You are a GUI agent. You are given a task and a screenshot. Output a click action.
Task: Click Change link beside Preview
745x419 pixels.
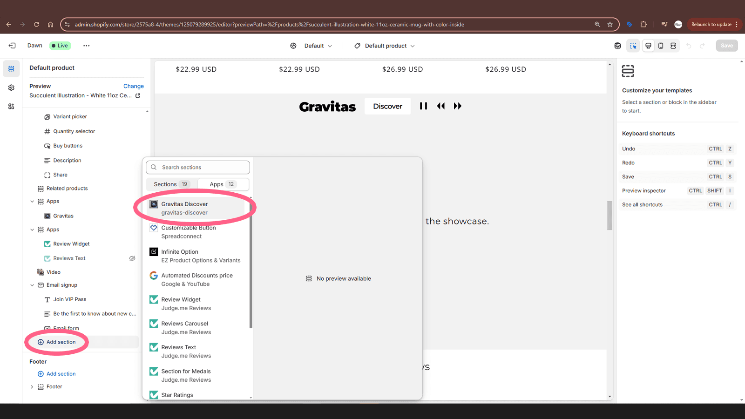(x=134, y=86)
